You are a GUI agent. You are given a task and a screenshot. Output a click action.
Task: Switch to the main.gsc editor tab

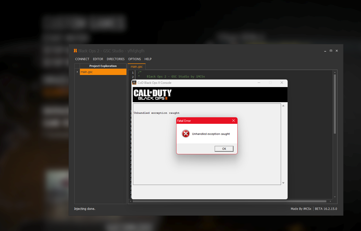tap(137, 67)
